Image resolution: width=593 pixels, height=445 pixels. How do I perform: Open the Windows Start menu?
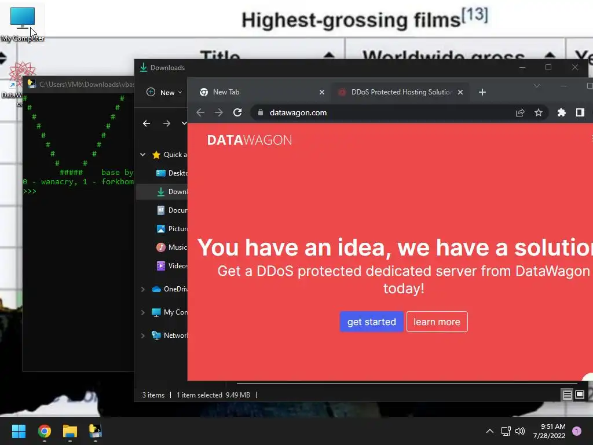[x=19, y=431]
